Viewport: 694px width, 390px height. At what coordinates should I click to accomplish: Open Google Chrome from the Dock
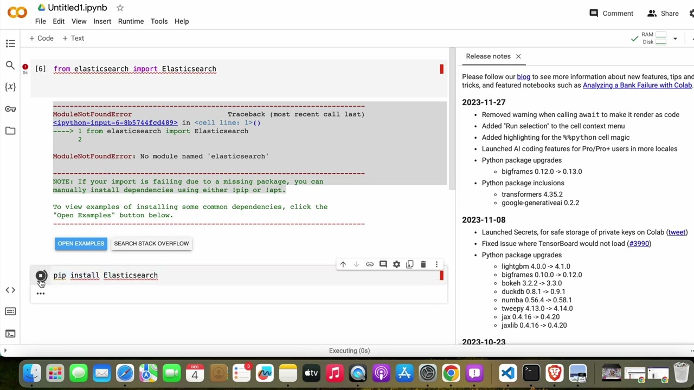(451, 373)
